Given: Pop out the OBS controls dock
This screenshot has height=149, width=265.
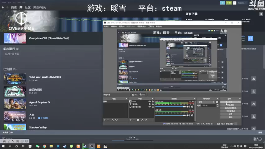Looking at the screenshot, I should coord(240,99).
